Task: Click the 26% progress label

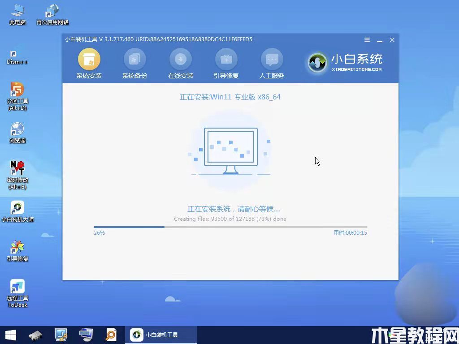Action: [99, 232]
